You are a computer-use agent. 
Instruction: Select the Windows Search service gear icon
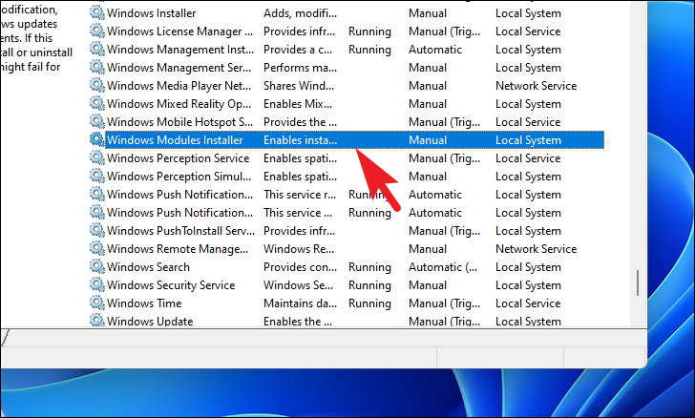(97, 267)
